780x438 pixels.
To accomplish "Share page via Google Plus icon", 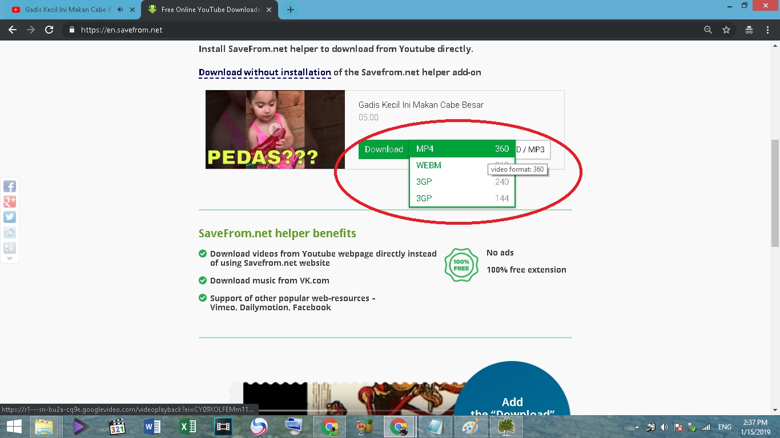I will point(10,201).
